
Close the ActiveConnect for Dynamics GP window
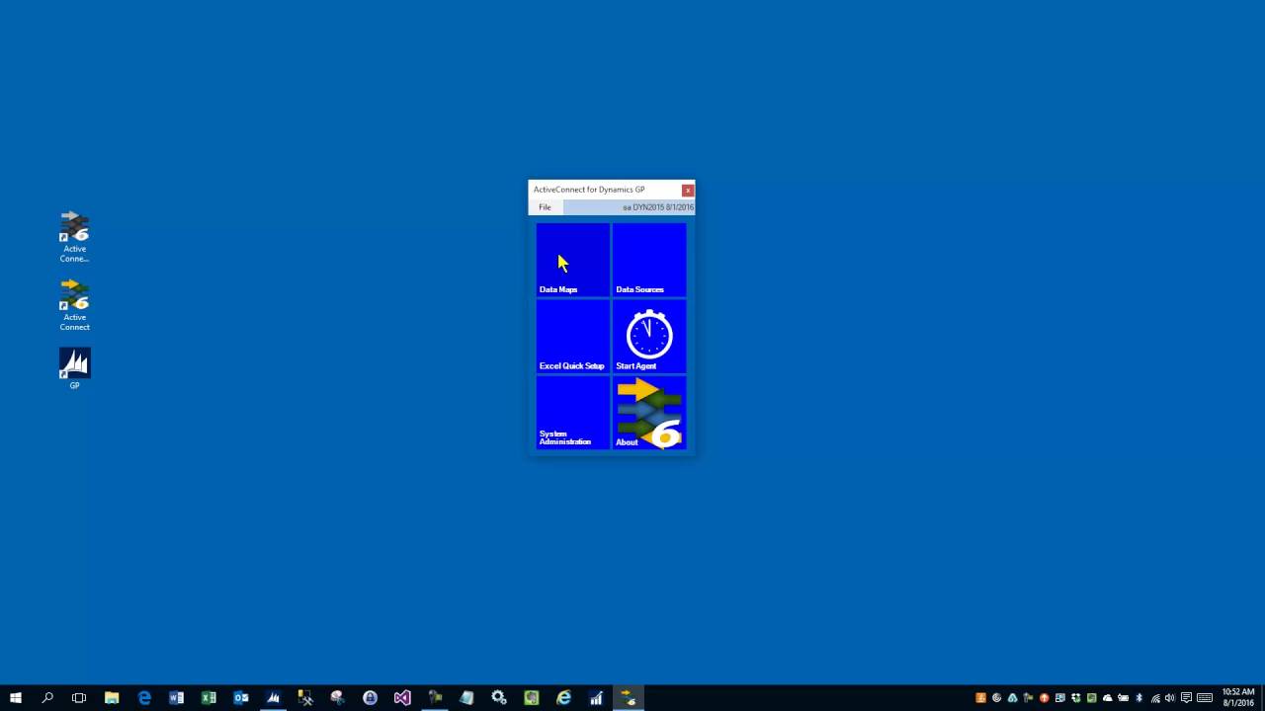coord(688,191)
